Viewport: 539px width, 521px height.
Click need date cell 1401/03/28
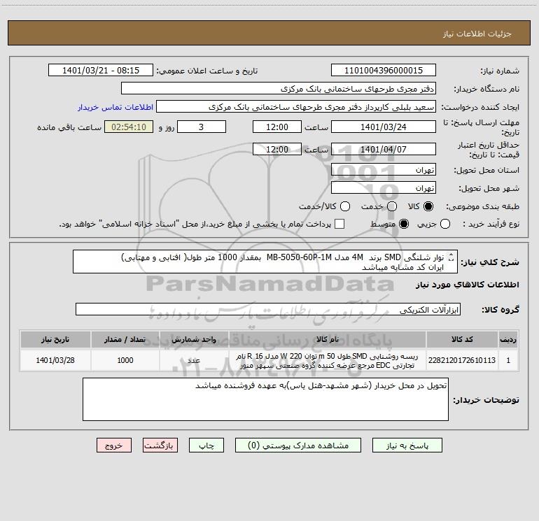coord(55,360)
